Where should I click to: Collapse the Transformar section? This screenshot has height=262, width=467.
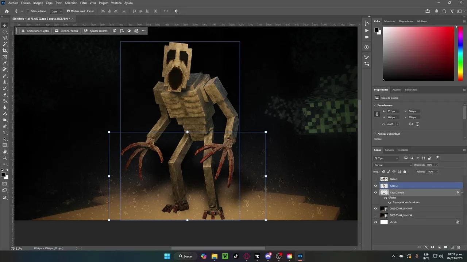click(375, 105)
